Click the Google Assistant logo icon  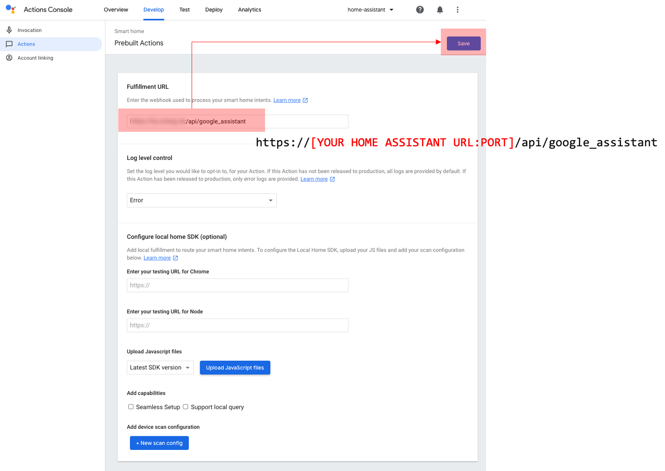(x=11, y=9)
